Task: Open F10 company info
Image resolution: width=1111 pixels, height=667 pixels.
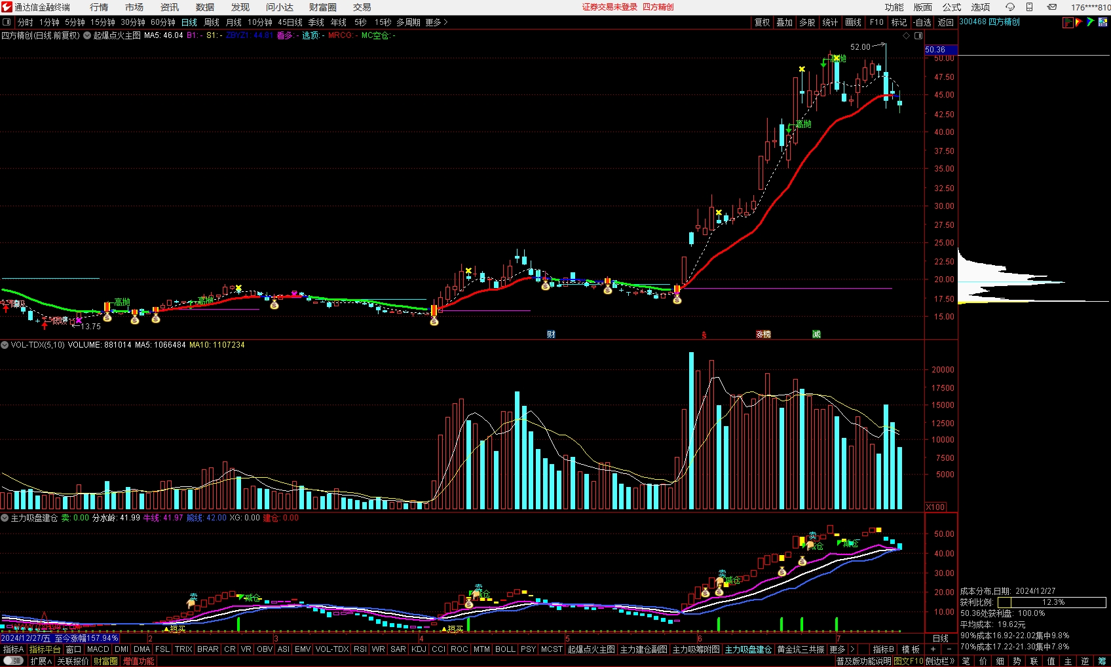Action: (876, 22)
